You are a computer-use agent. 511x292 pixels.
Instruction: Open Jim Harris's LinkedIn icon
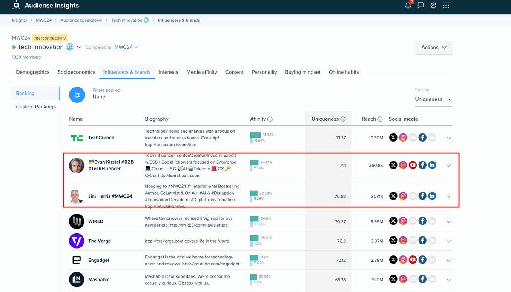pos(432,196)
